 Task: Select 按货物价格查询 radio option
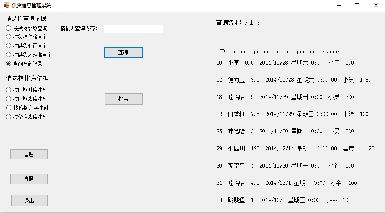pyautogui.click(x=27, y=37)
